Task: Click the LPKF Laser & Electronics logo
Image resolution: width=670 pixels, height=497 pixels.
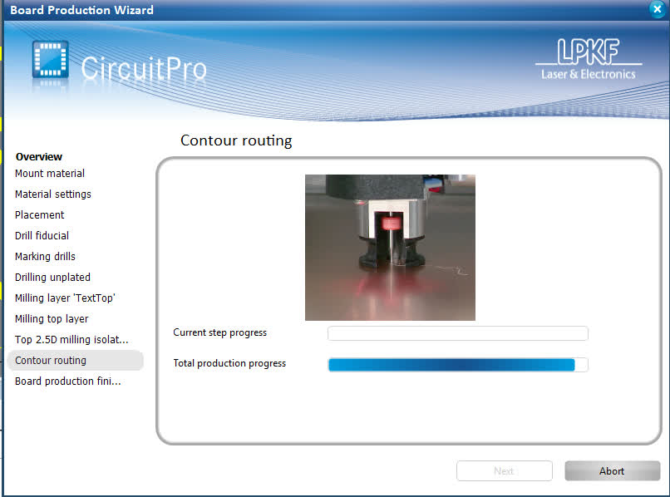Action: pos(589,59)
